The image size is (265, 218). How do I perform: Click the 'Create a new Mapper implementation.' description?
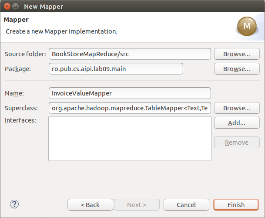click(x=61, y=31)
